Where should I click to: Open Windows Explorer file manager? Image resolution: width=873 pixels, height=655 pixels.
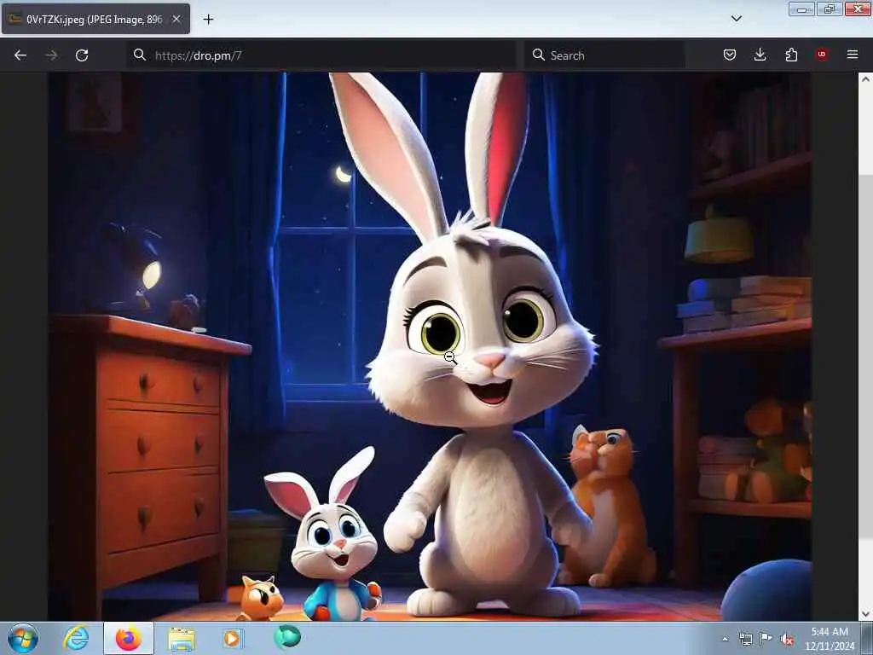pyautogui.click(x=182, y=639)
